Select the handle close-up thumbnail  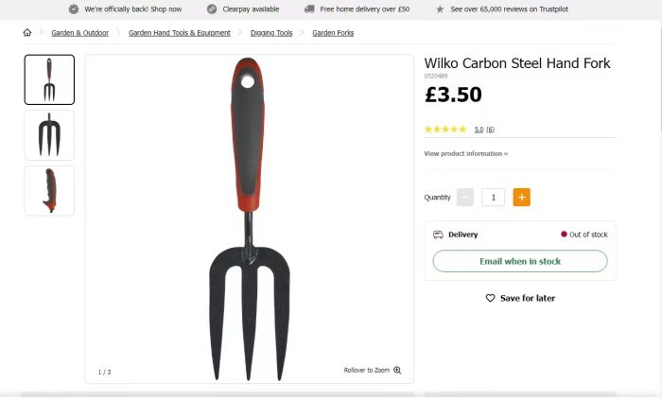click(x=49, y=191)
